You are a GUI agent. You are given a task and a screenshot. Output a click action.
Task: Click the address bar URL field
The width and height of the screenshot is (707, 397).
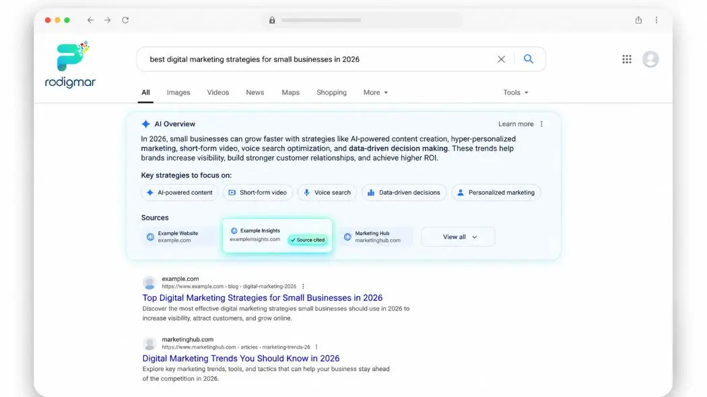pyautogui.click(x=363, y=20)
